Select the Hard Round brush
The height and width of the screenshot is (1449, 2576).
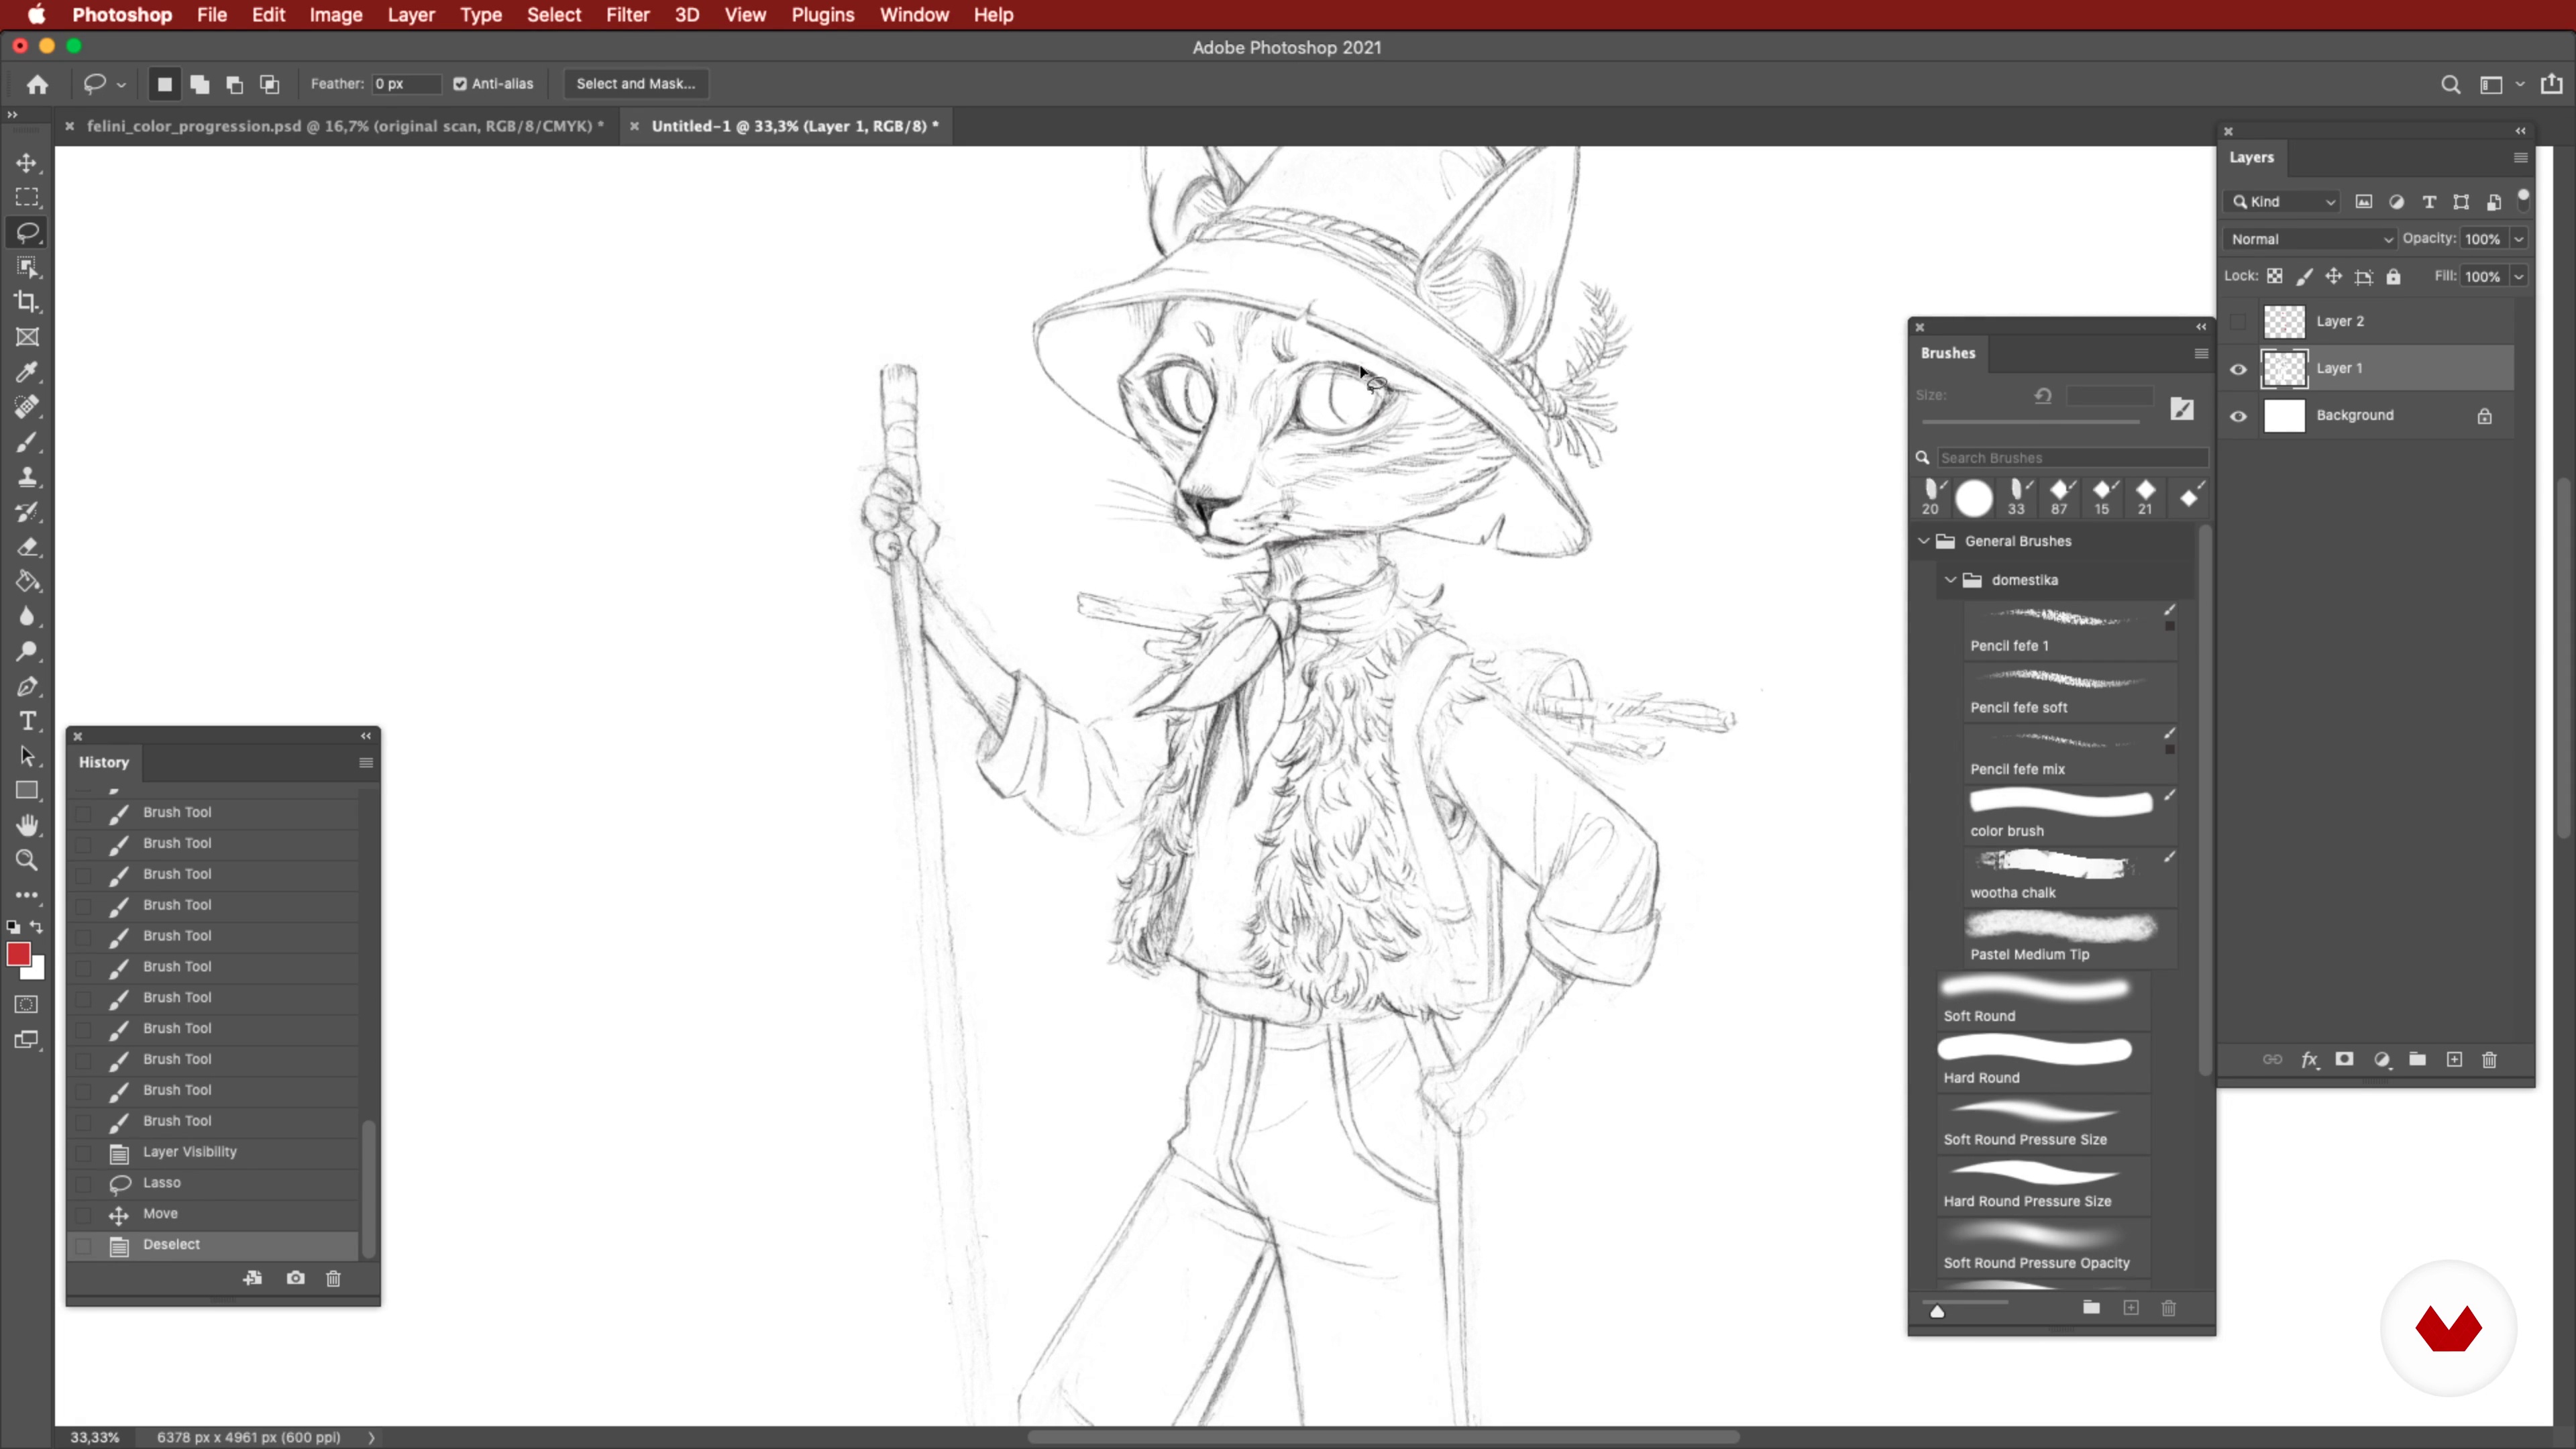pyautogui.click(x=2043, y=1062)
